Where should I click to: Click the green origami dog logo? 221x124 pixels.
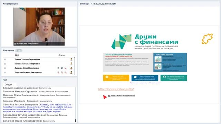[x=121, y=42]
